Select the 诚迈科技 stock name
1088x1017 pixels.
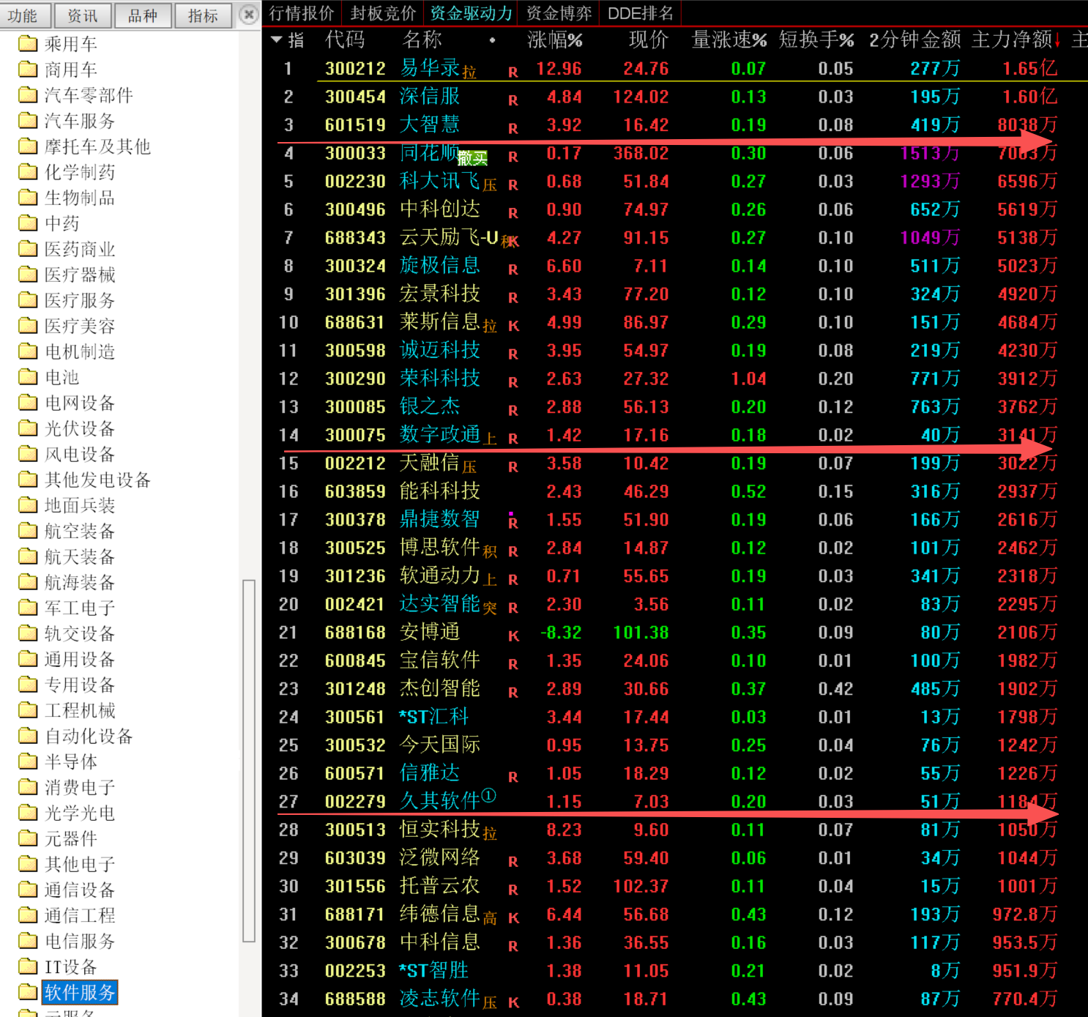click(x=440, y=351)
